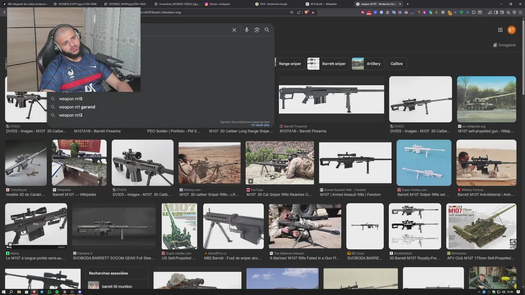The image size is (525, 295).
Task: Switch to the Screenshot_20250826-183622 tab
Action: (176, 4)
